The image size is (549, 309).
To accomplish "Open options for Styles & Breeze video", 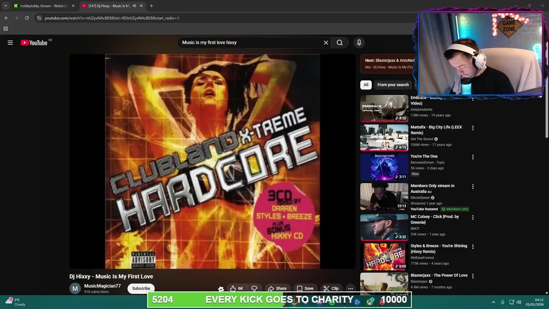I will click(x=473, y=247).
